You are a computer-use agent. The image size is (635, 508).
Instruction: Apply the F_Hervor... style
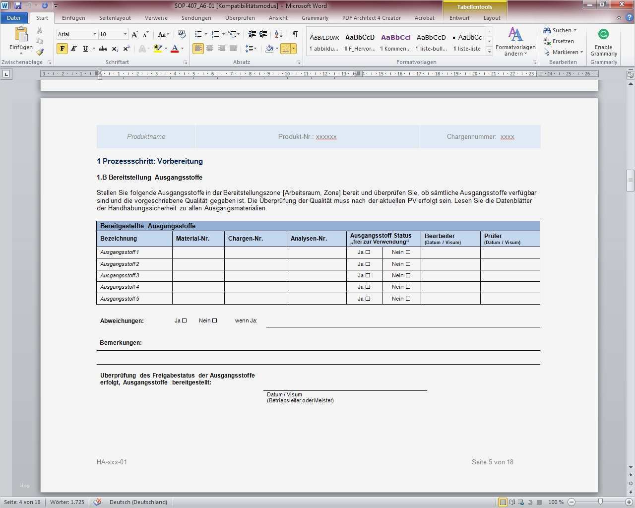pyautogui.click(x=360, y=43)
